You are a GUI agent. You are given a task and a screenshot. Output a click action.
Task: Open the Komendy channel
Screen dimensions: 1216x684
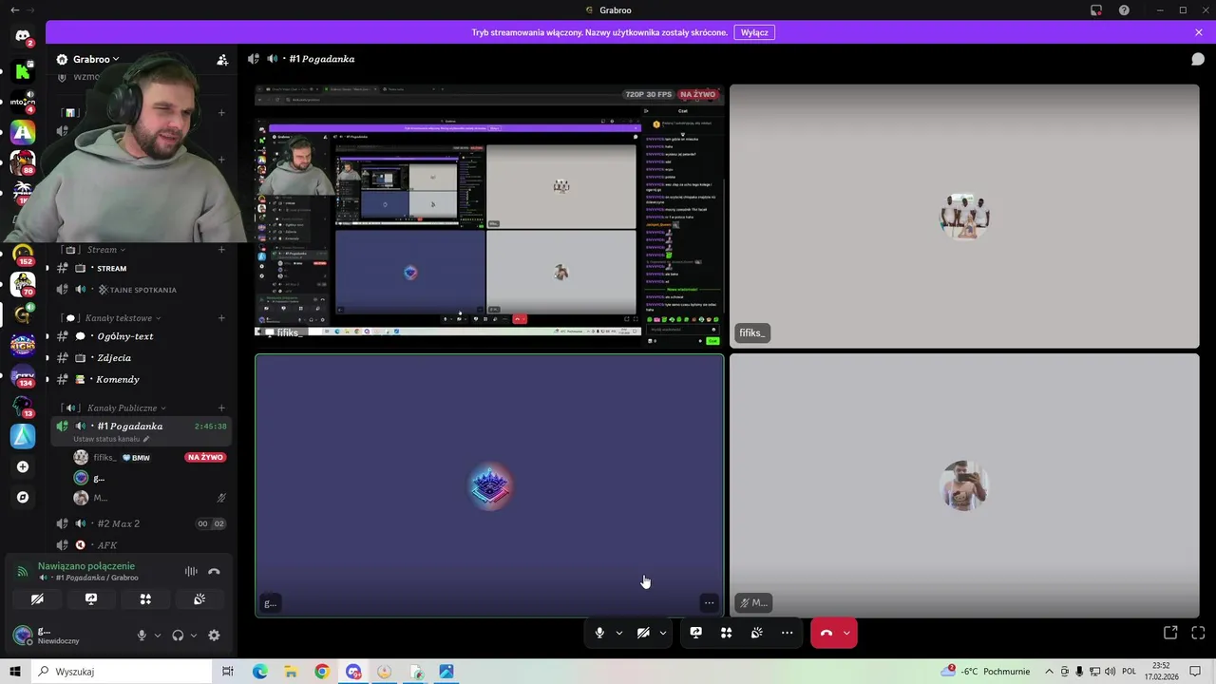click(141, 380)
